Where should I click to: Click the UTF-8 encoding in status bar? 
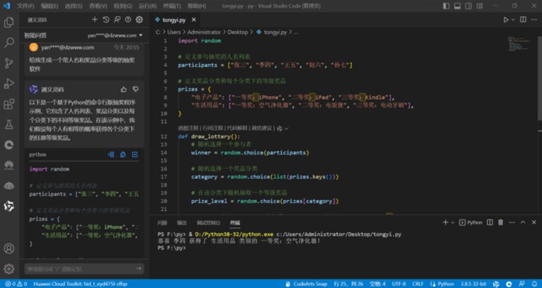399,283
